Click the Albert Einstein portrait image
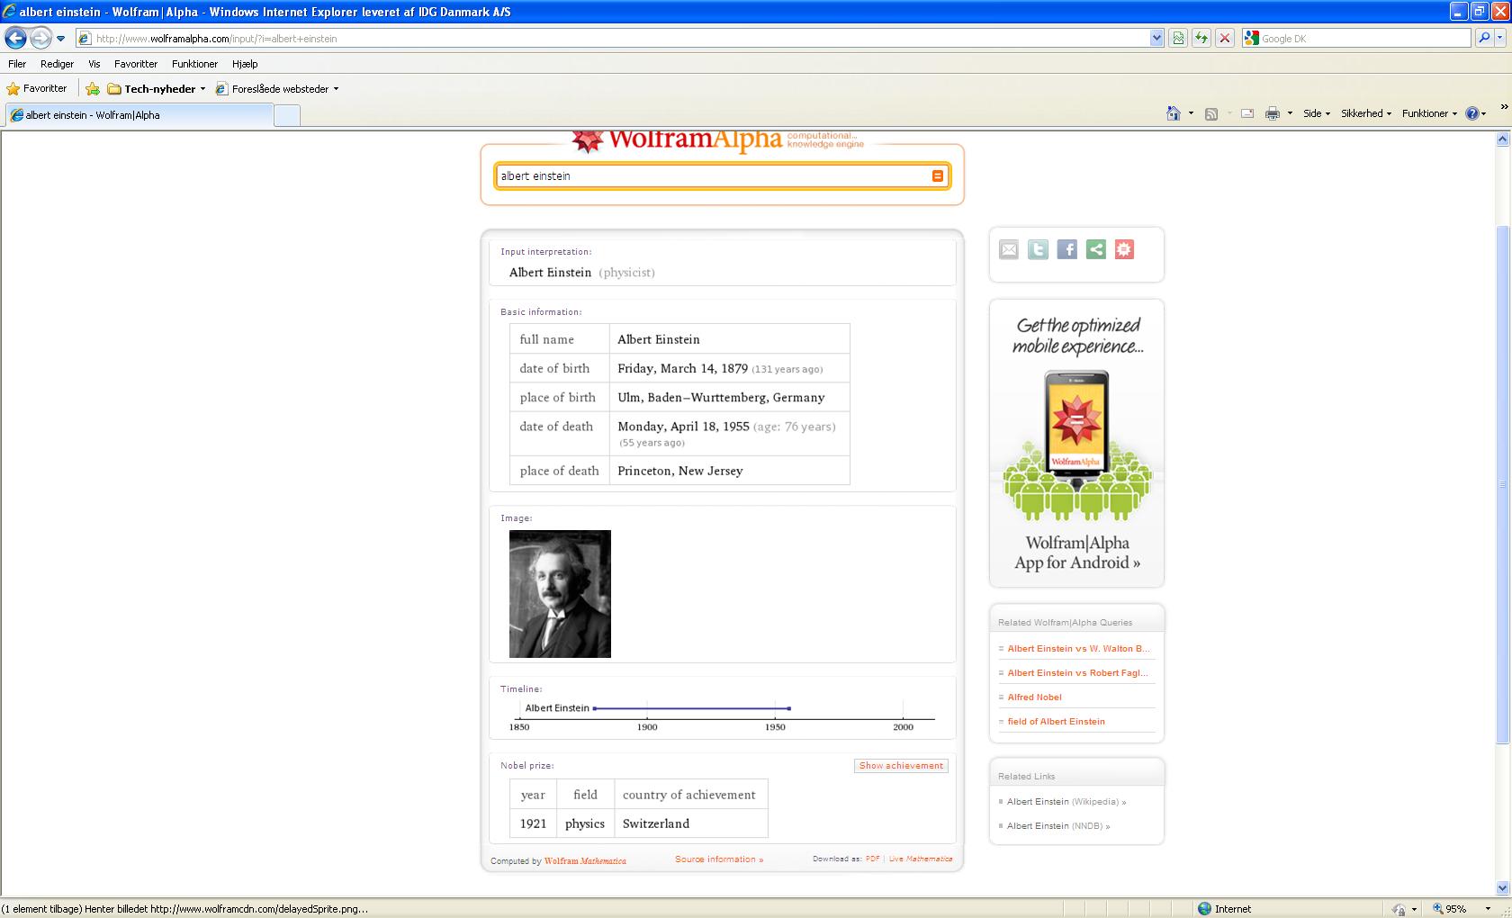Viewport: 1512px width, 918px height. click(x=560, y=594)
